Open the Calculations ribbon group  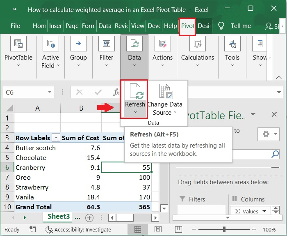[198, 51]
